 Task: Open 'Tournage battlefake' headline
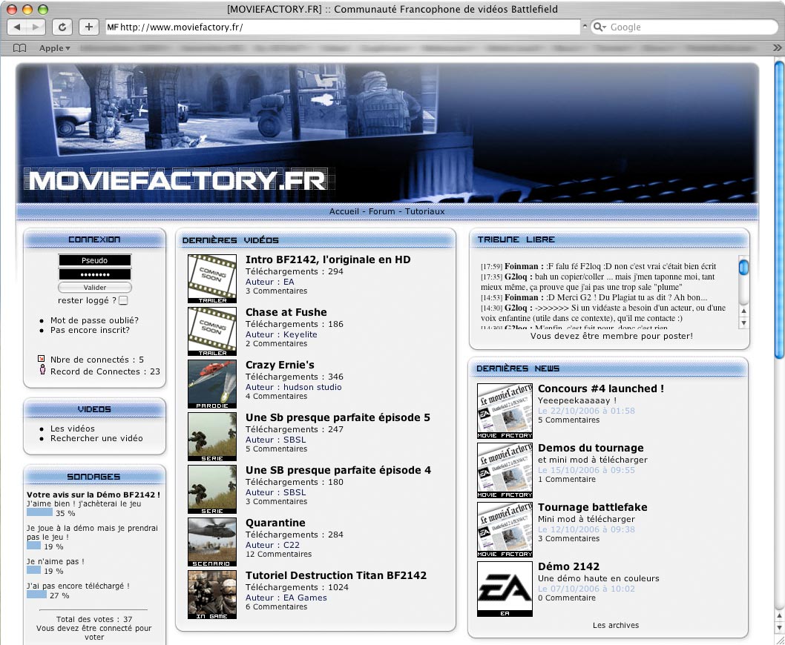[x=592, y=507]
